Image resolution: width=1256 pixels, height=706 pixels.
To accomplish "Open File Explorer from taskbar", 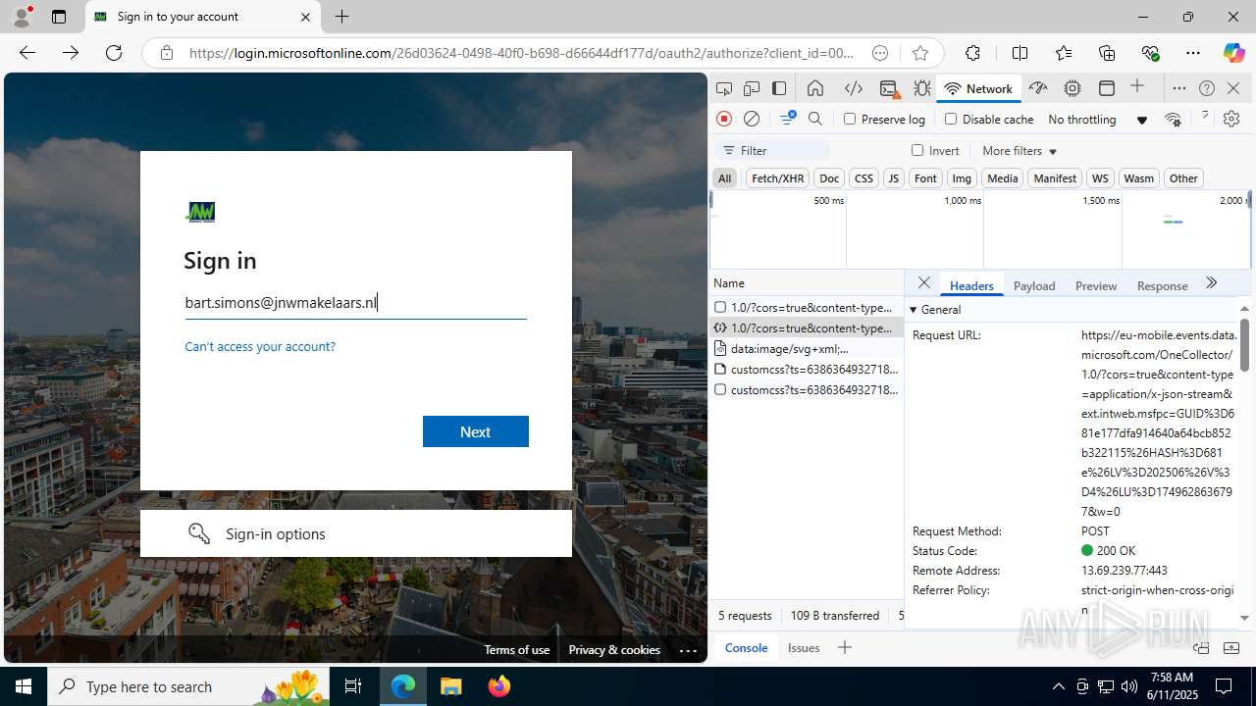I will [x=450, y=686].
